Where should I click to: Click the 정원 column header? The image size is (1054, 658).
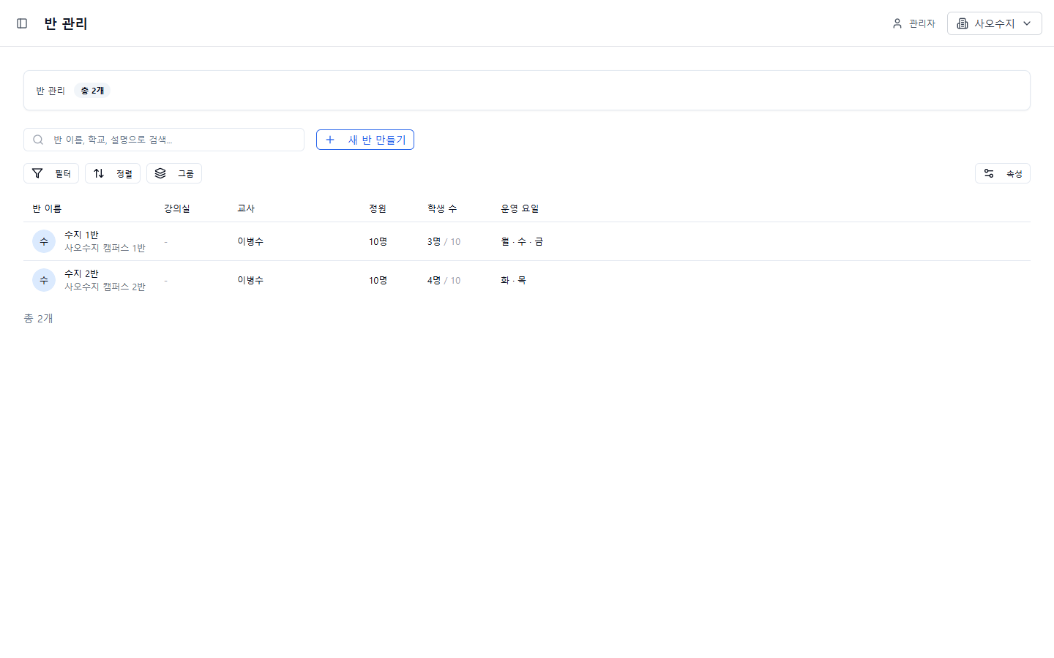[378, 208]
